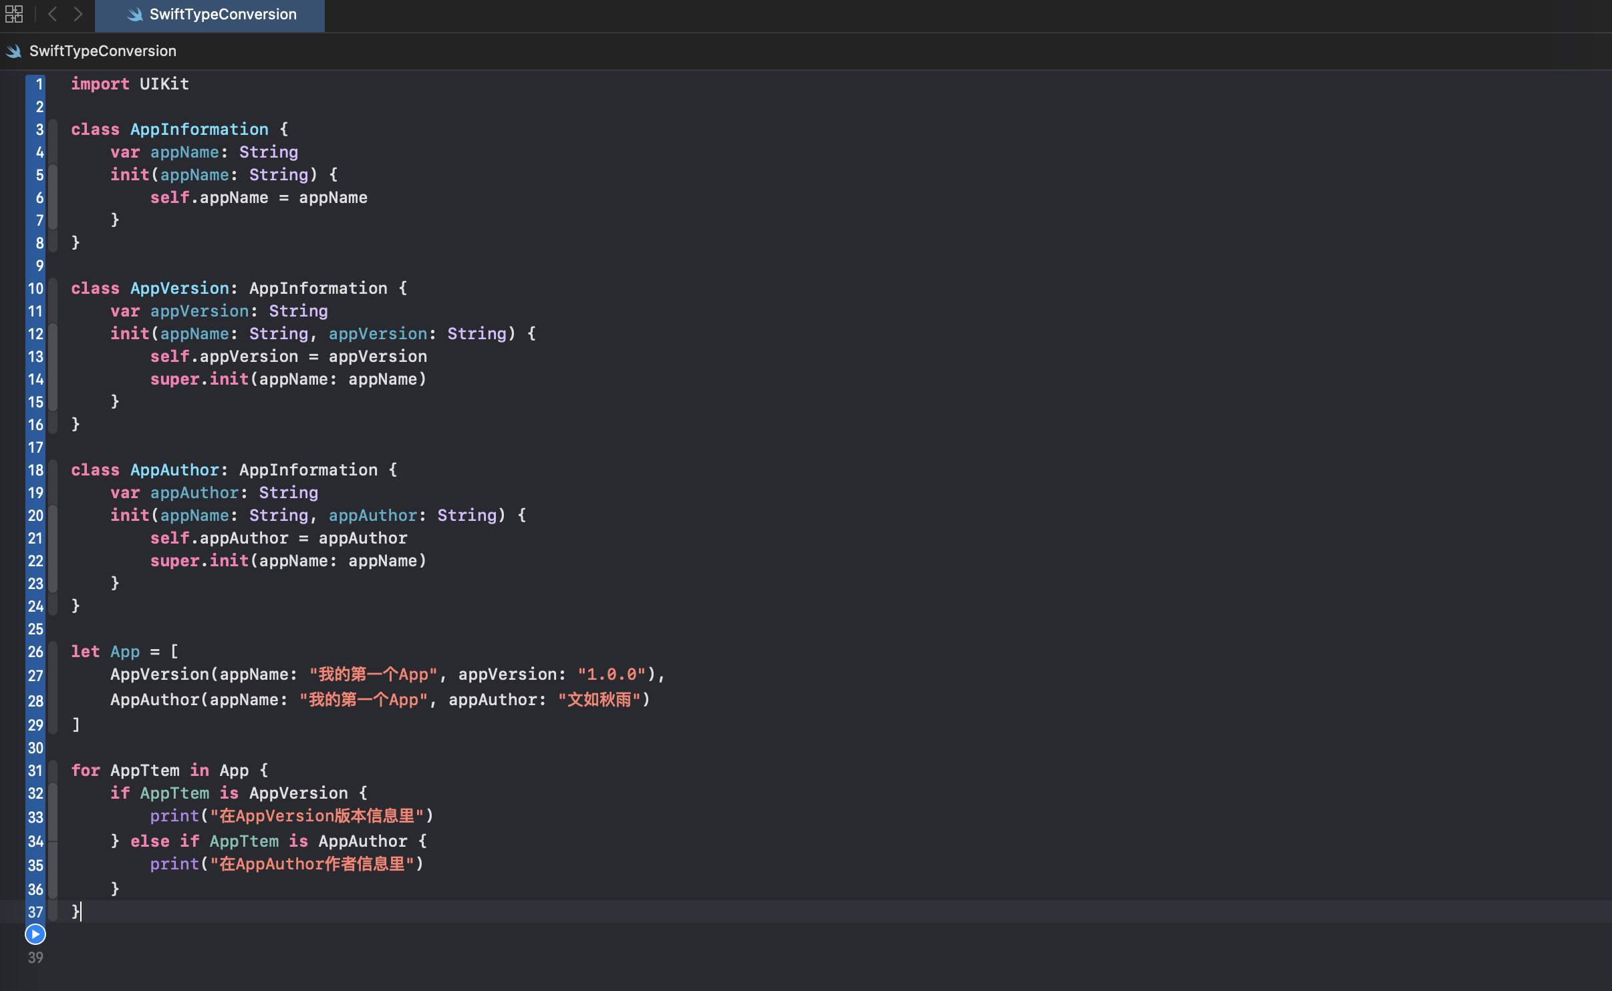Click the Swift icon in the tab
The height and width of the screenshot is (991, 1612).
(135, 14)
